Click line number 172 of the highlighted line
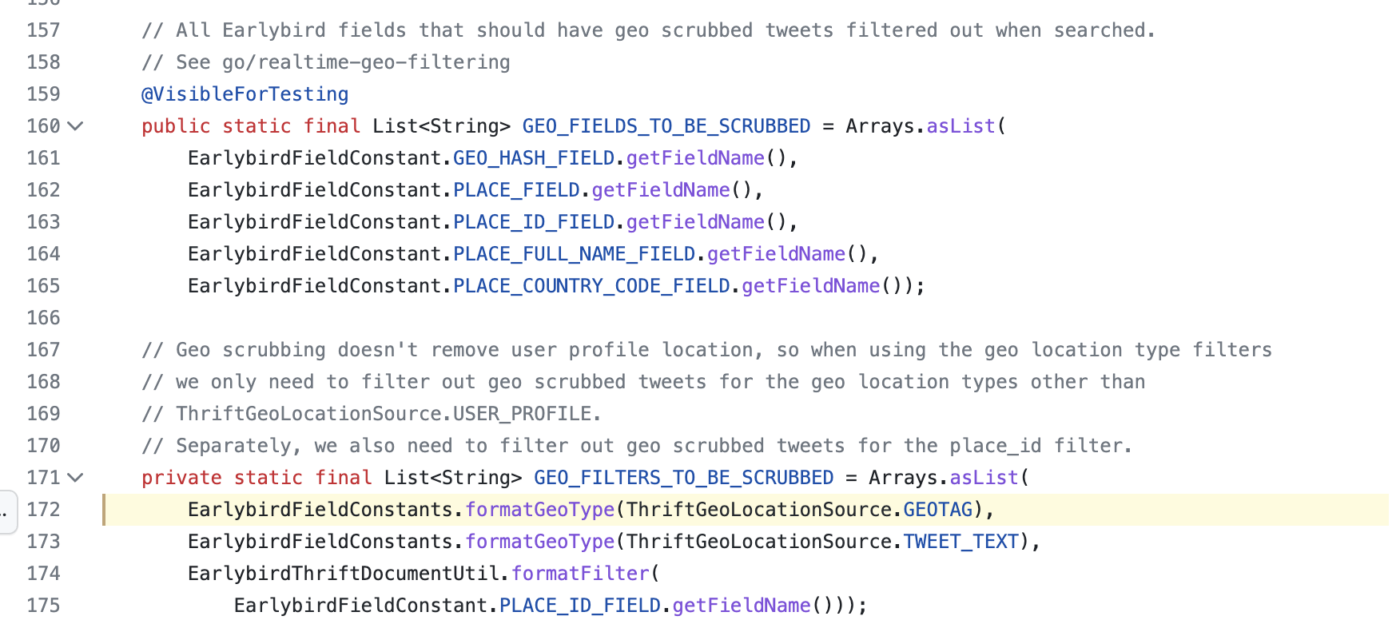This screenshot has width=1400, height=620. tap(43, 510)
